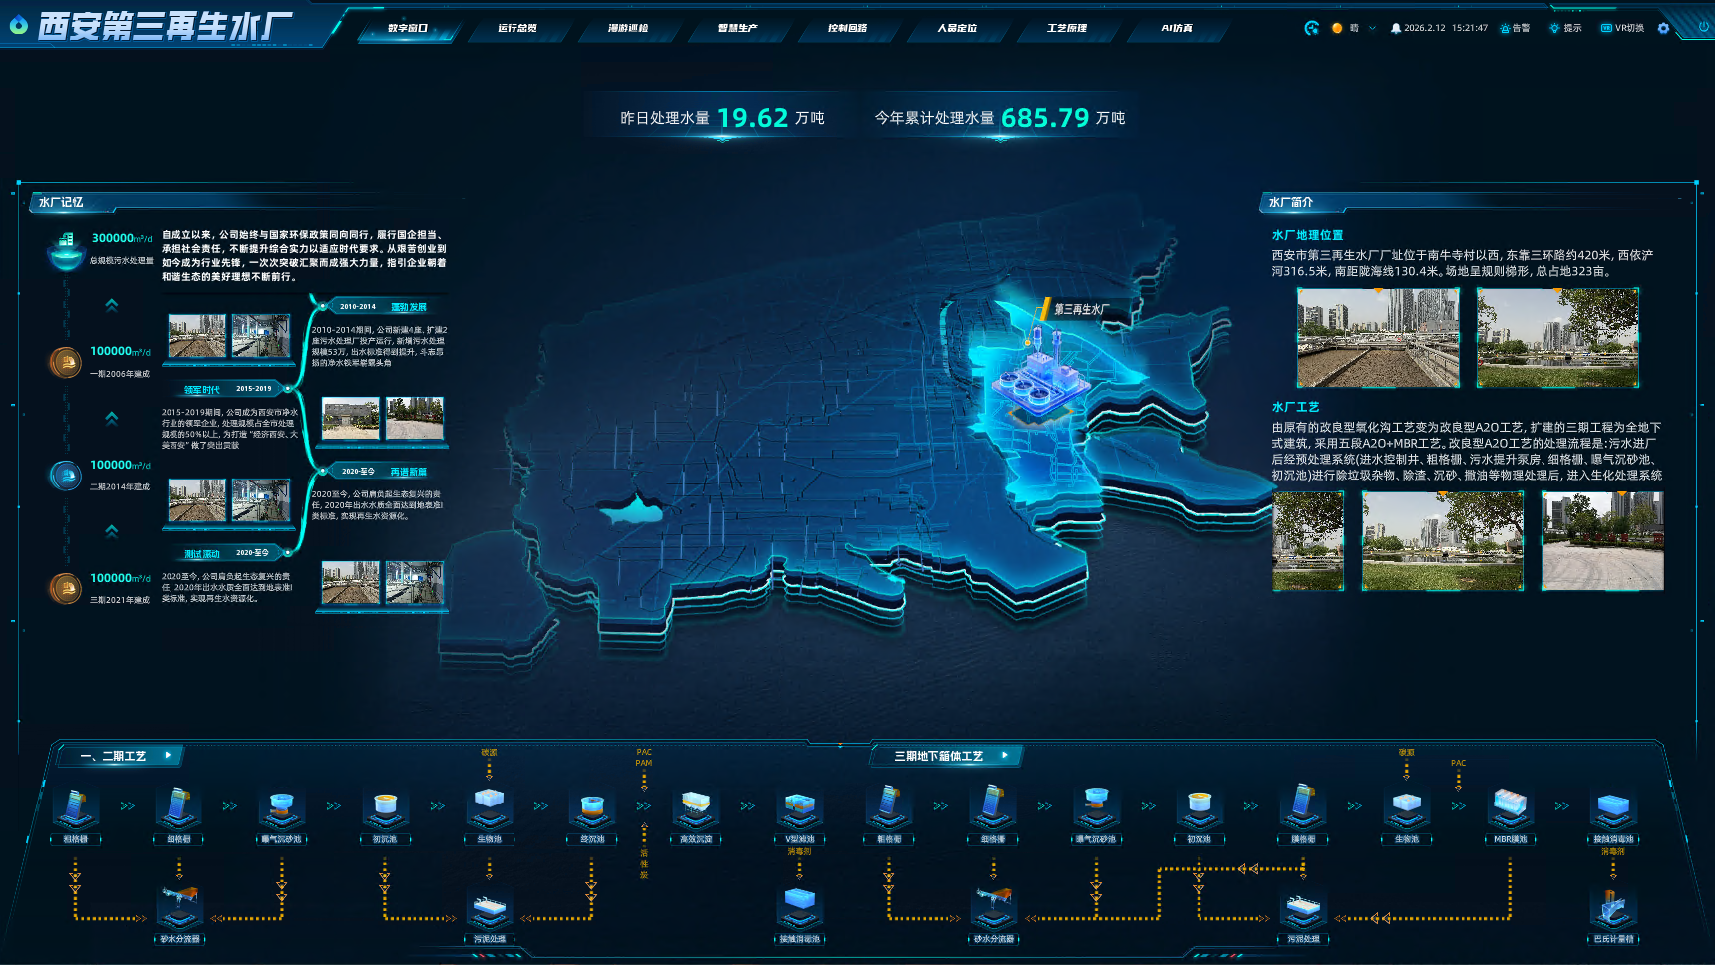The height and width of the screenshot is (965, 1715).
Task: Click the 再谱新篇 timeline label
Action: (x=408, y=472)
